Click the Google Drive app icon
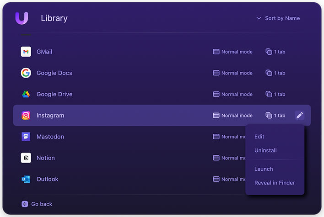 pos(26,94)
